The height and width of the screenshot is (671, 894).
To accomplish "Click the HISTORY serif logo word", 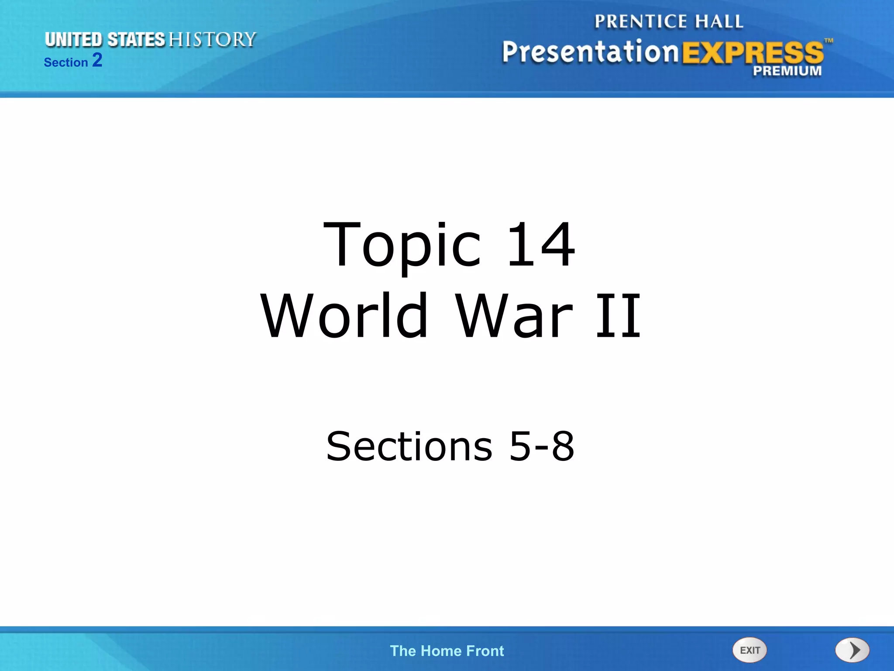I will [212, 40].
